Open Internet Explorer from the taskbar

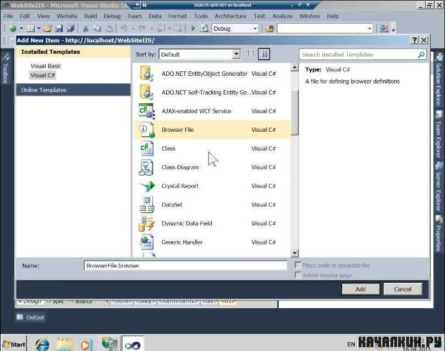42,344
